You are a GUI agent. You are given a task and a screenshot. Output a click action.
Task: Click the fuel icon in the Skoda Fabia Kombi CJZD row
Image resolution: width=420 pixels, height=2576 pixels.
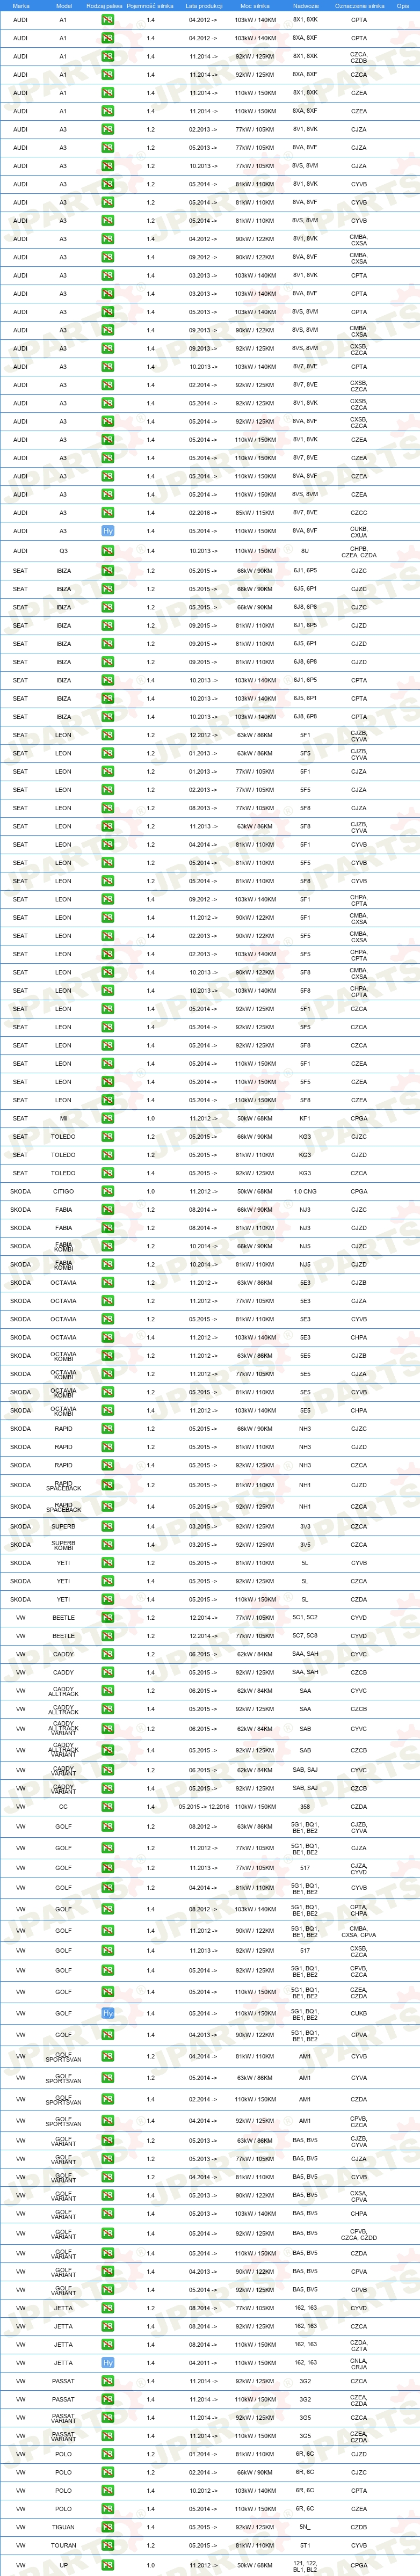tap(108, 1264)
